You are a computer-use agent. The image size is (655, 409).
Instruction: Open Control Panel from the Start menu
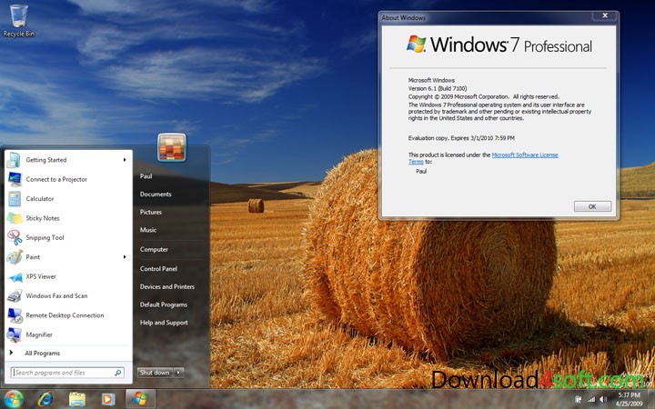[158, 269]
